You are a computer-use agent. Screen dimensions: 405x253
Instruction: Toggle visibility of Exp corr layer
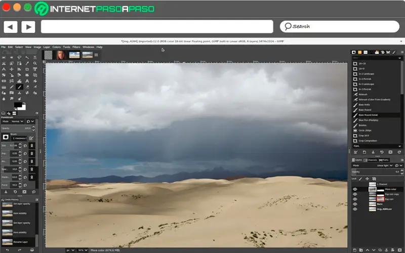(x=355, y=199)
